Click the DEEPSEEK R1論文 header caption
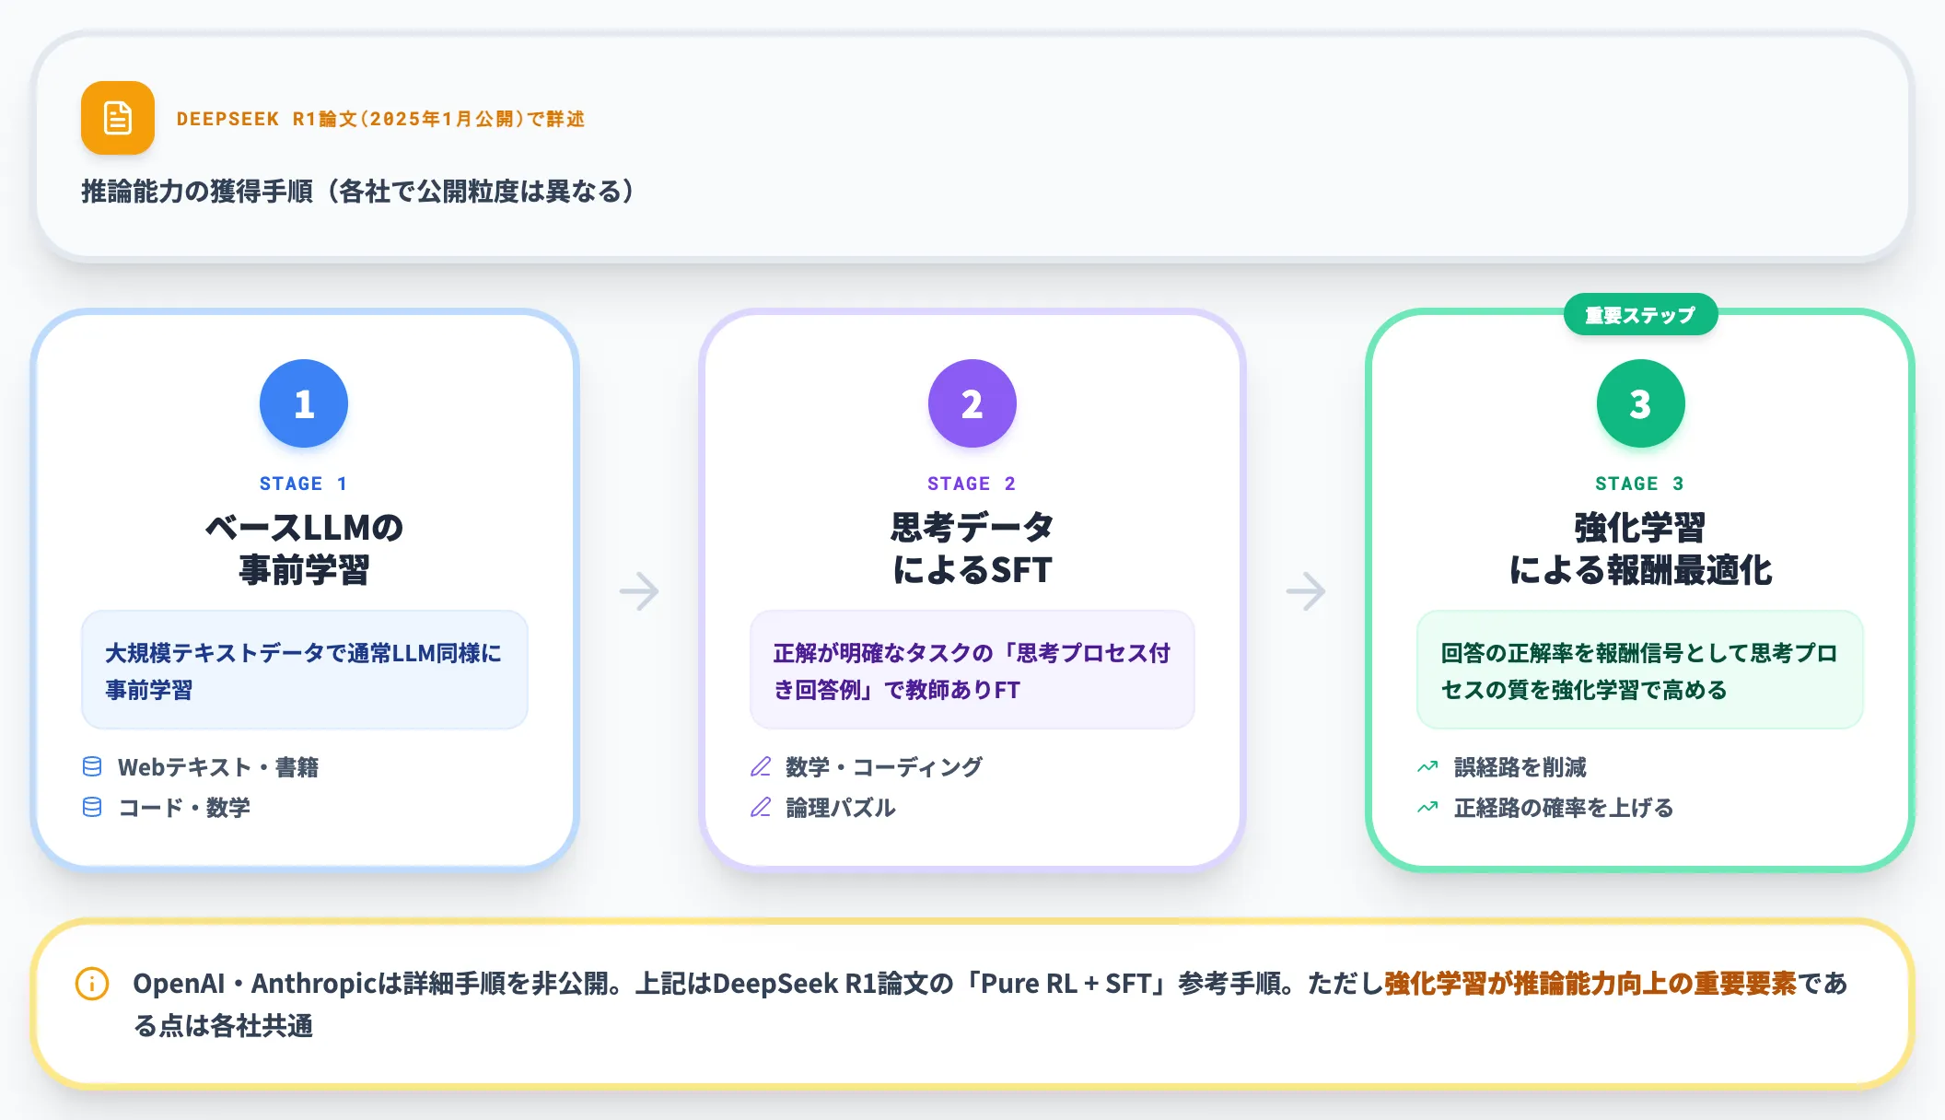The height and width of the screenshot is (1120, 1945). pyautogui.click(x=380, y=119)
